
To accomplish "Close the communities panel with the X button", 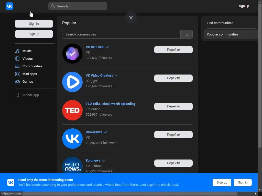I will (131, 18).
